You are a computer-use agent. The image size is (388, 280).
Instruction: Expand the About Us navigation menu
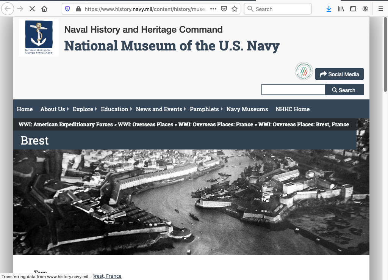pyautogui.click(x=54, y=109)
